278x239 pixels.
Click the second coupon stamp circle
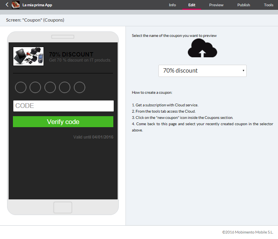pos(35,87)
